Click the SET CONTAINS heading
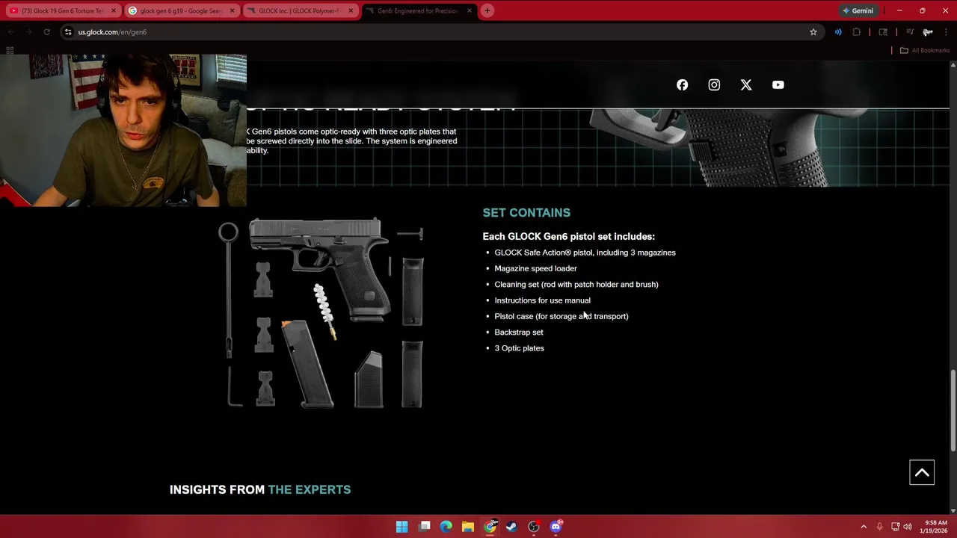 tap(526, 213)
